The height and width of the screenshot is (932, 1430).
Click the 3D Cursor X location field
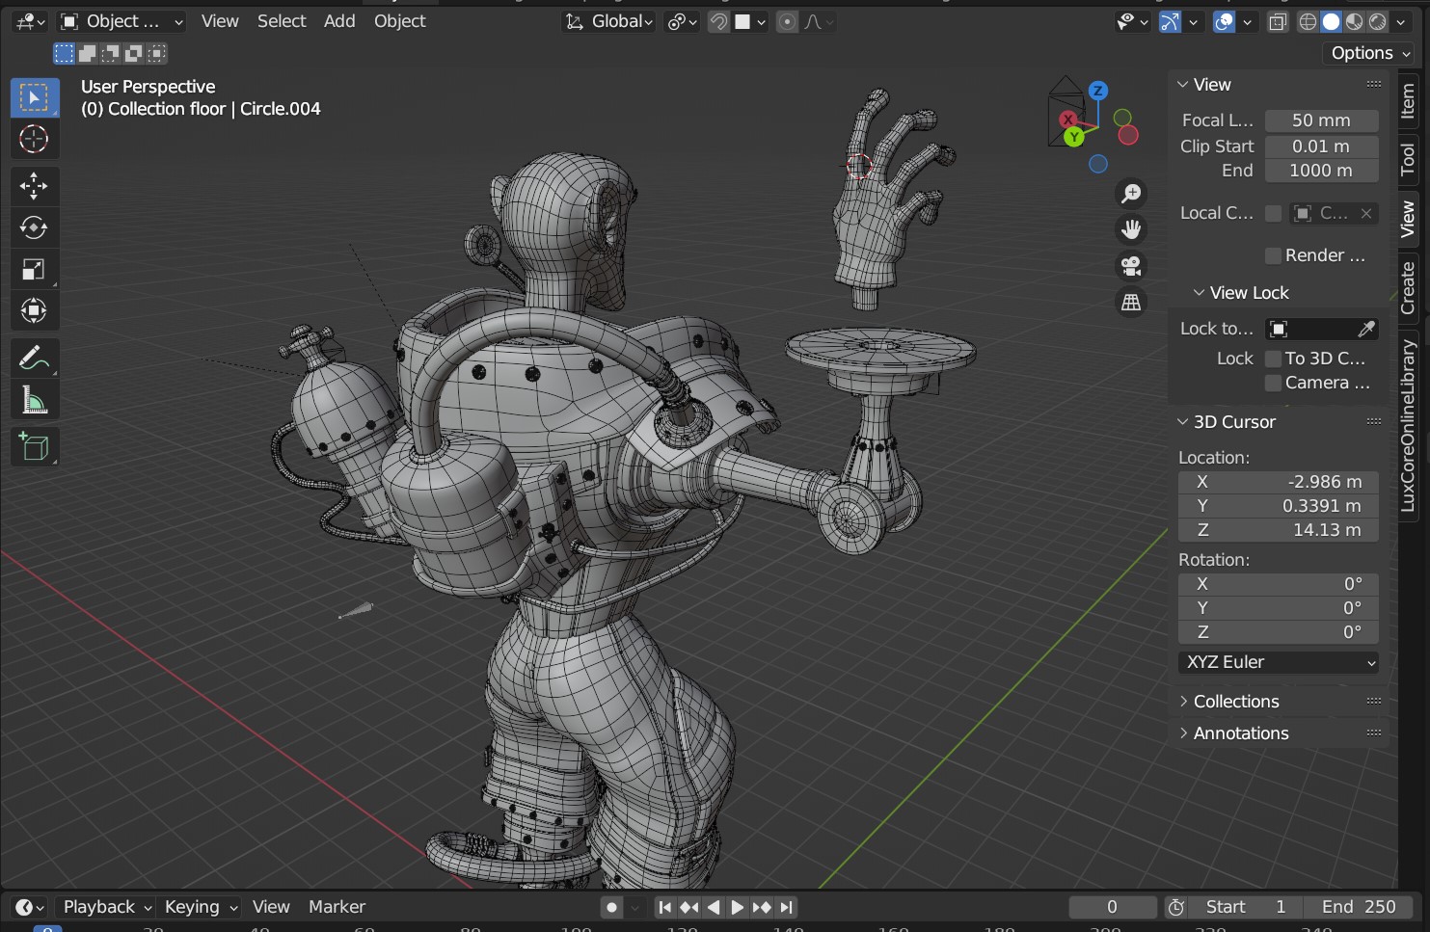[1279, 482]
